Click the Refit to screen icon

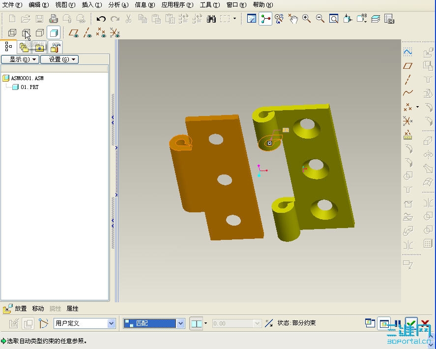(x=334, y=19)
